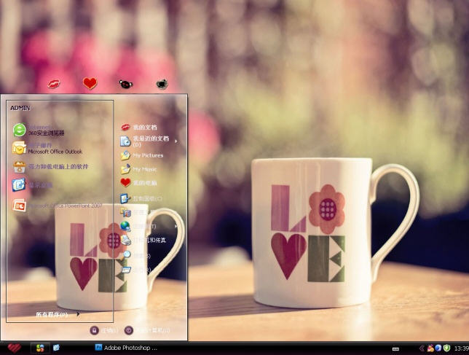Viewport: 469px width, 355px height.
Task: Expand the globe 'connect to' submenu
Action: click(x=149, y=226)
